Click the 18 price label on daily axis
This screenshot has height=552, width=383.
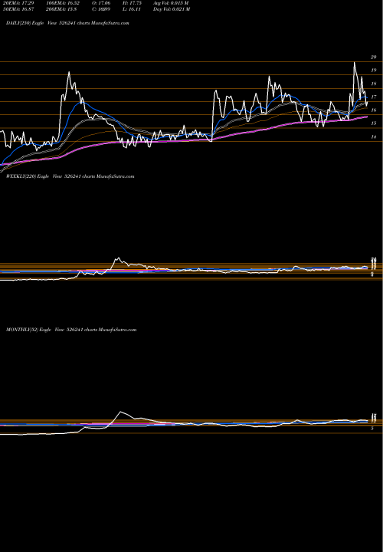(374, 84)
